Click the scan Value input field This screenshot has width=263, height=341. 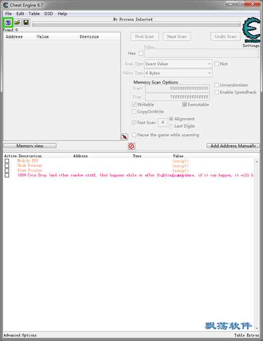pyautogui.click(x=201, y=53)
